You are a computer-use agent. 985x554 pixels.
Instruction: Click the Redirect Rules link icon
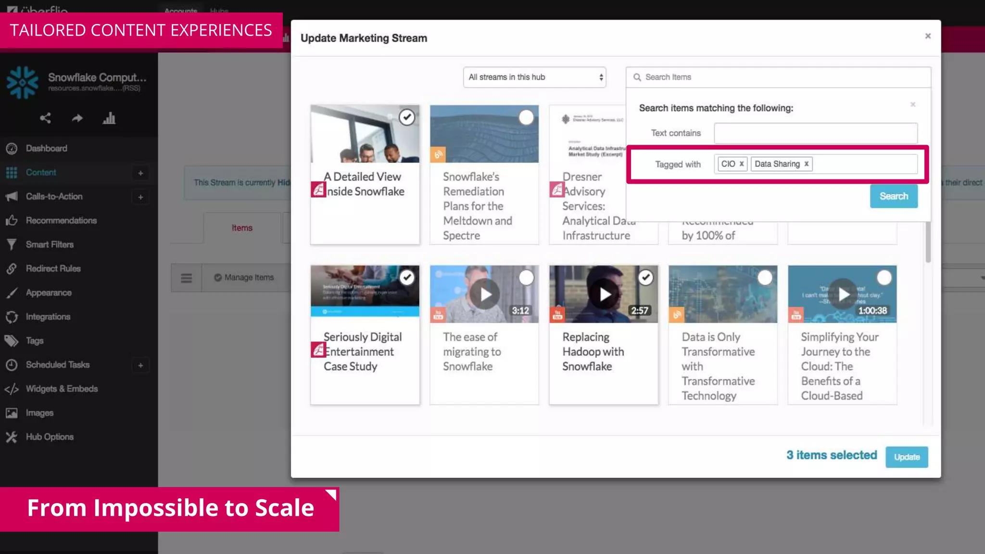(12, 268)
